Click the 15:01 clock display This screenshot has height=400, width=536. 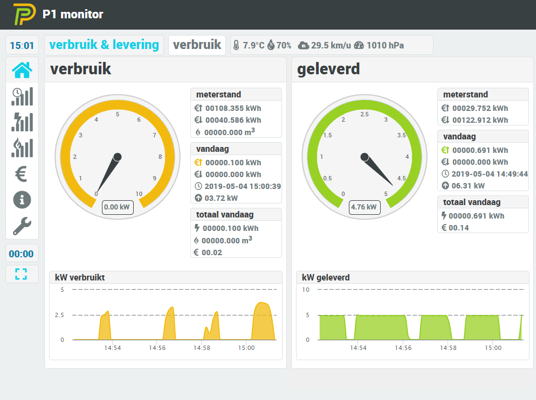point(22,46)
